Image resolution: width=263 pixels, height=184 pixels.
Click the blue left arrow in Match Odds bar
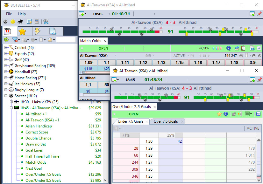[213, 48]
